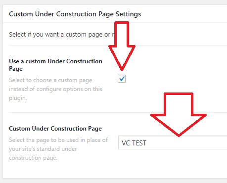Open the VC TEST page dropdown
227x183 pixels.
173,142
